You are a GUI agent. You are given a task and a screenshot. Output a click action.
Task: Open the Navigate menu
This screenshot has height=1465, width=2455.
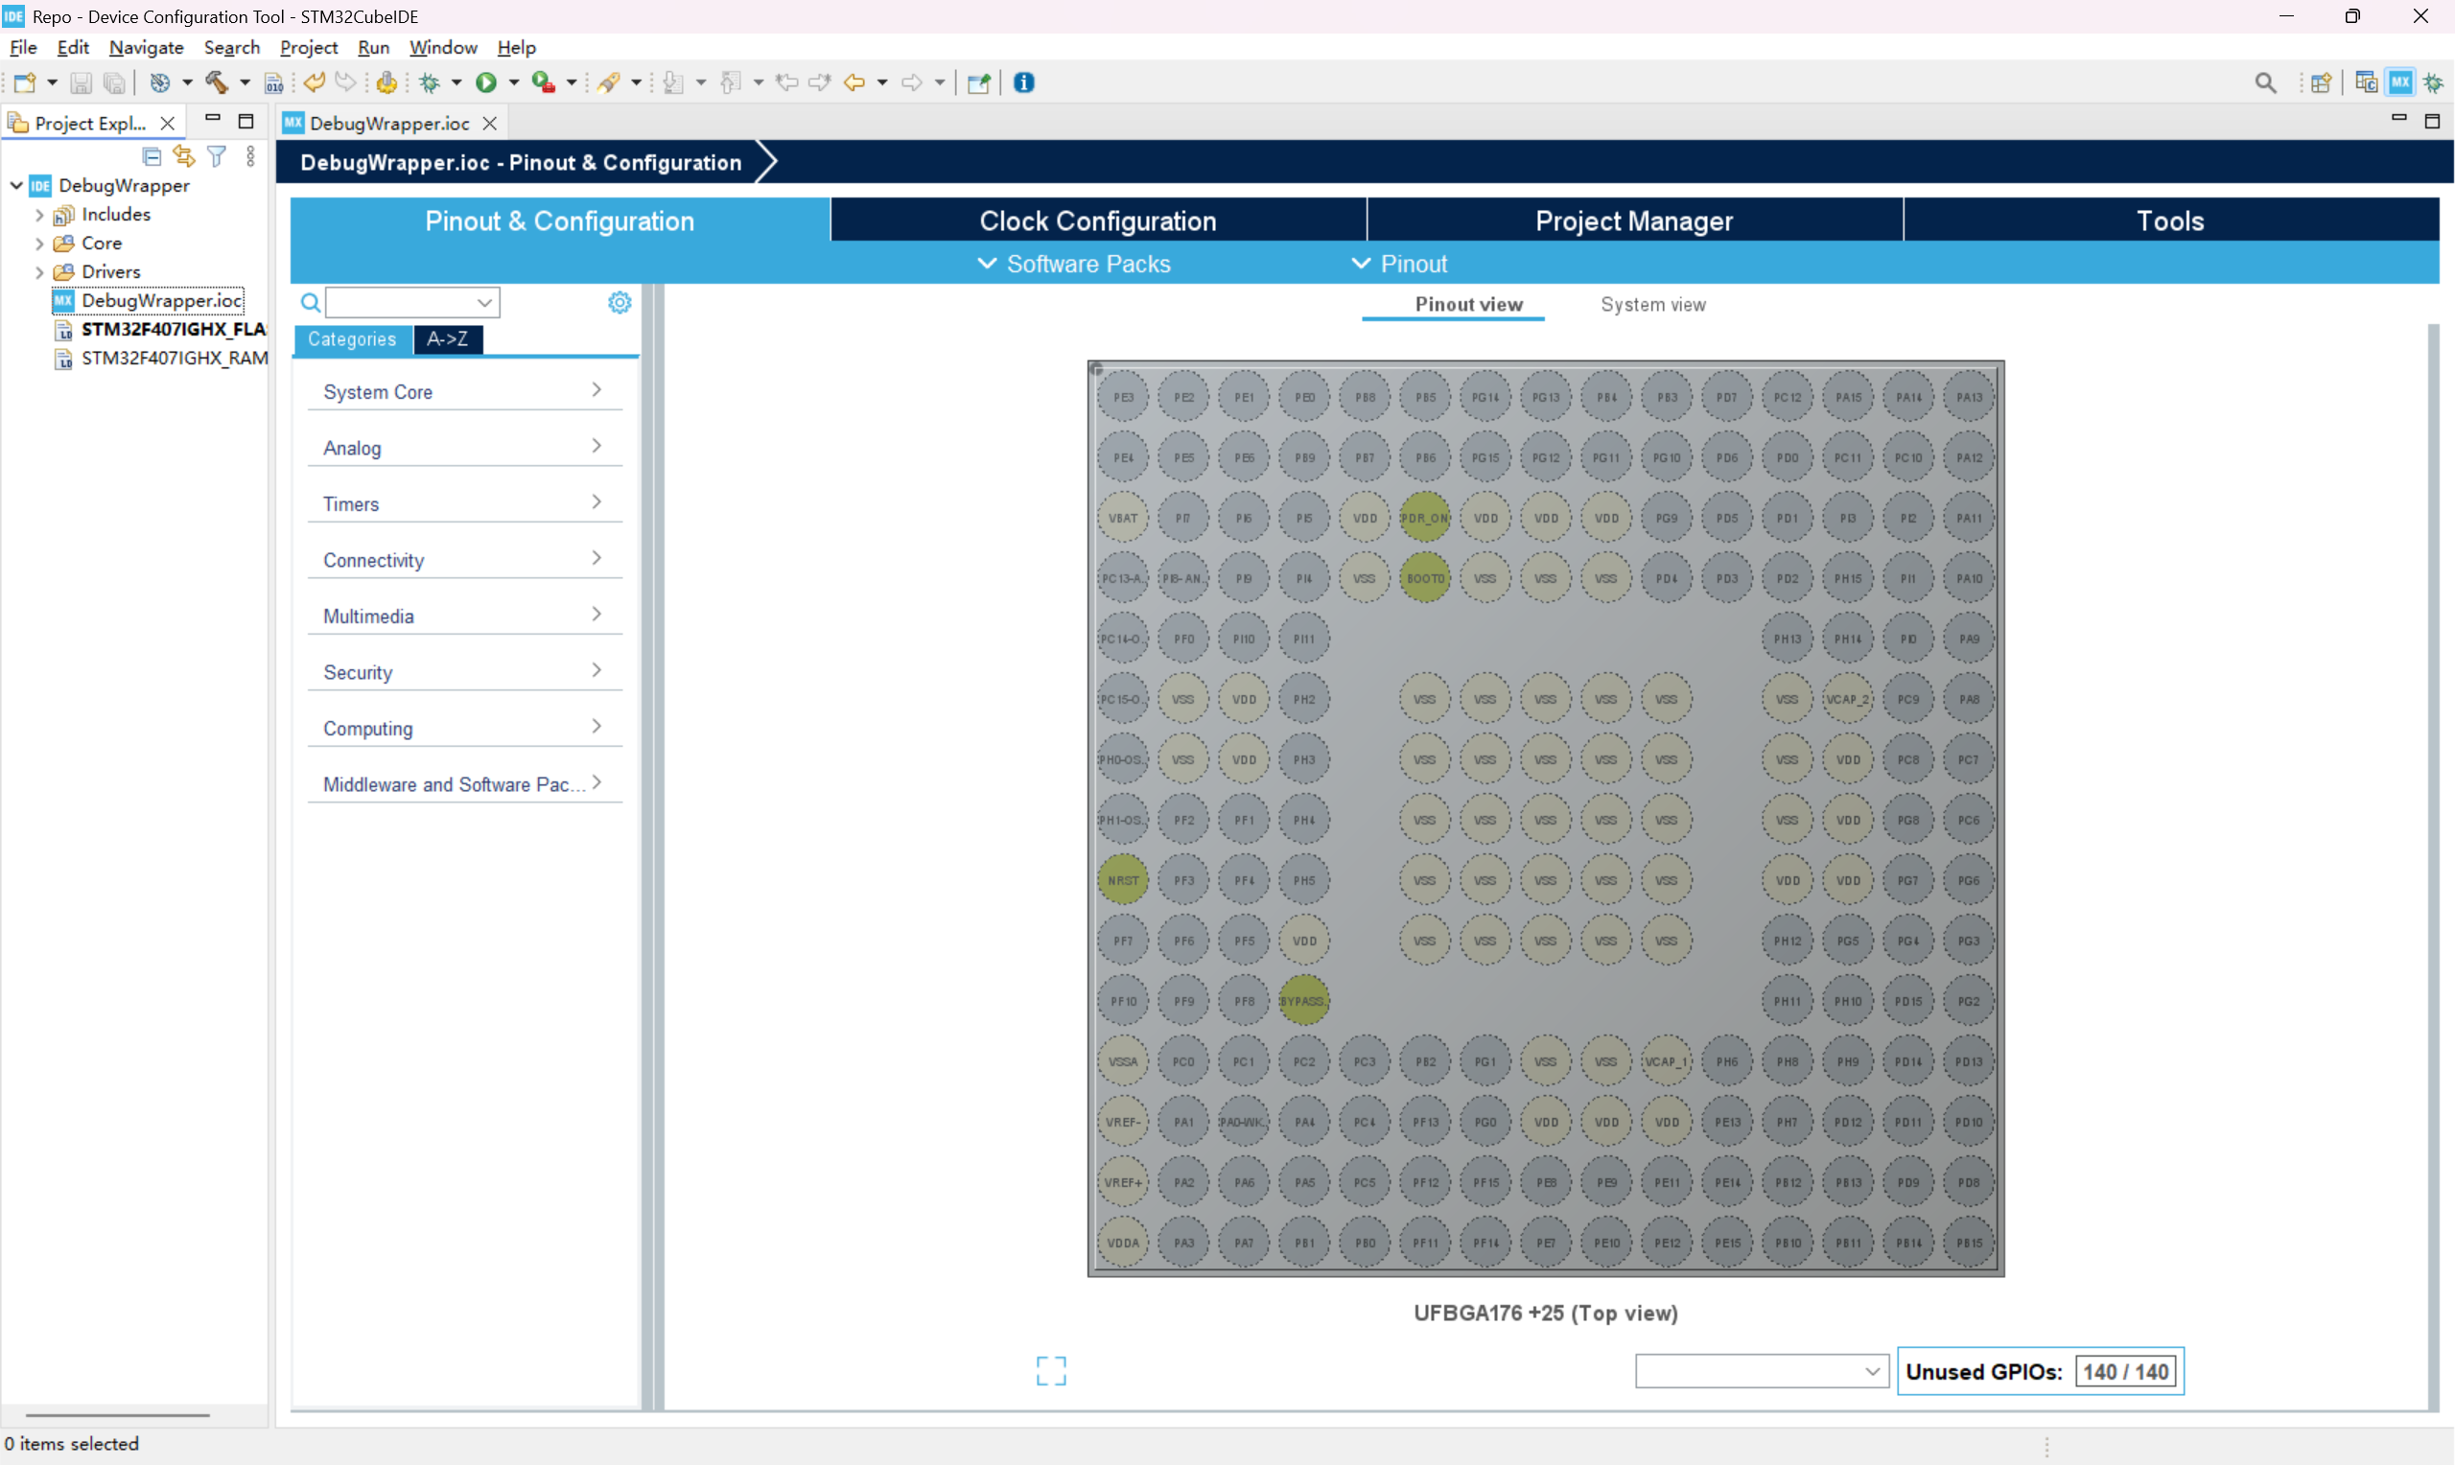pos(146,47)
